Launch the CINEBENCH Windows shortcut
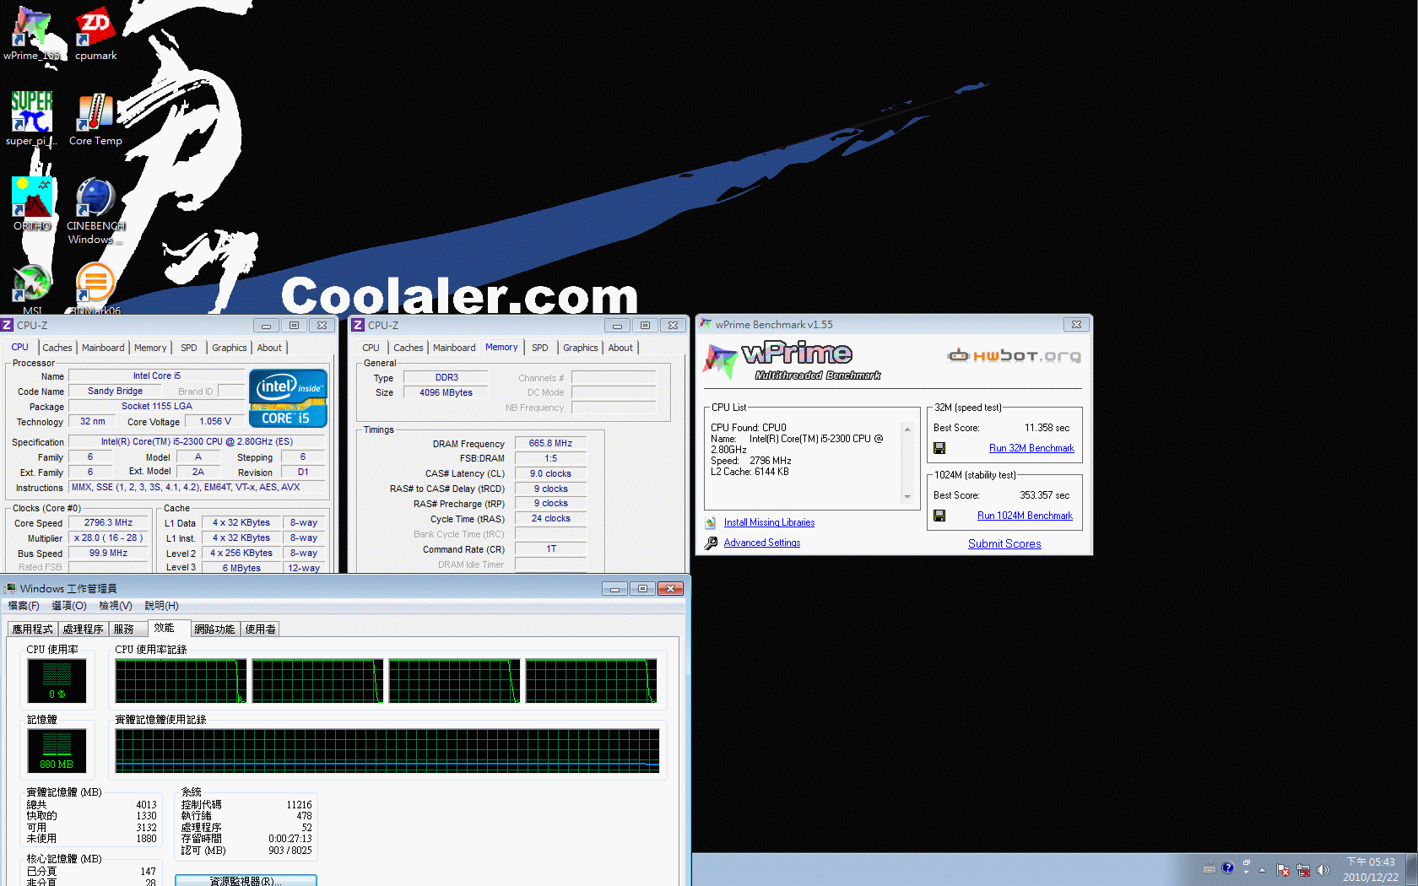 coord(95,211)
